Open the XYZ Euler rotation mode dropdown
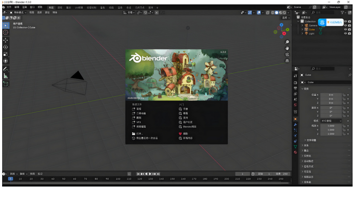 [x=331, y=121]
